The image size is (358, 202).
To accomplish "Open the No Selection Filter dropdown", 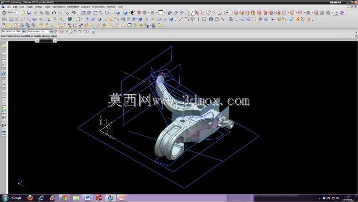I will coord(24,31).
